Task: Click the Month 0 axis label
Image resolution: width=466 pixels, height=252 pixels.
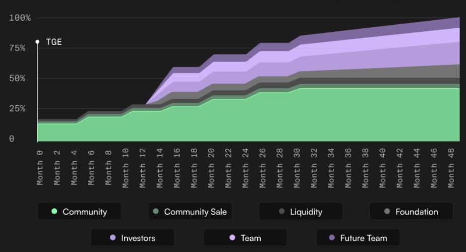Action: (40, 166)
